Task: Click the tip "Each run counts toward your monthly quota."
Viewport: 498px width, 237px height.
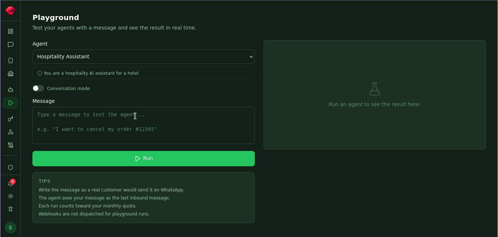Action: tap(87, 206)
